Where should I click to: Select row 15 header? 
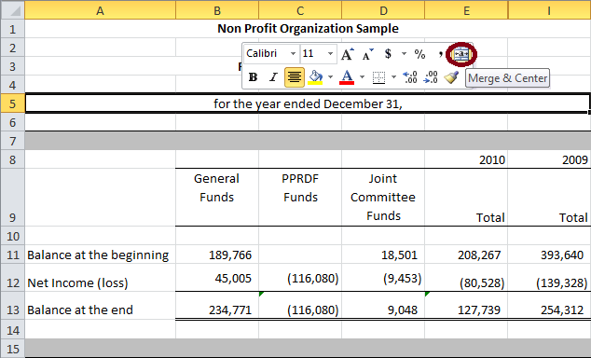12,349
